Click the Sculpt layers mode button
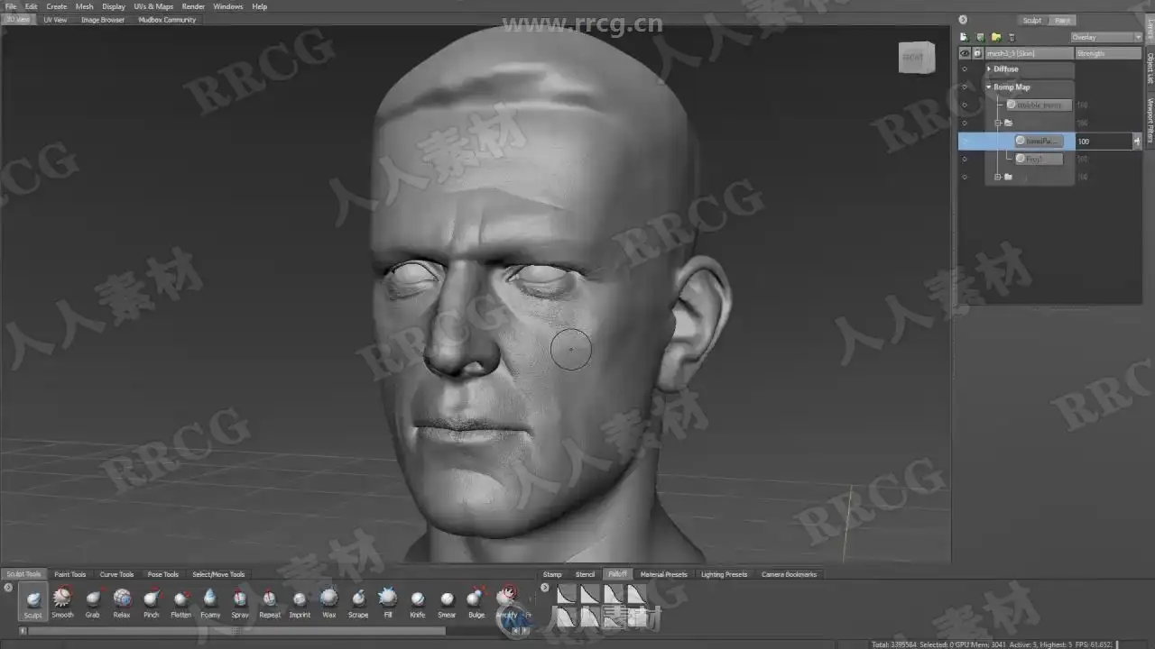1155x649 pixels. click(x=1031, y=20)
